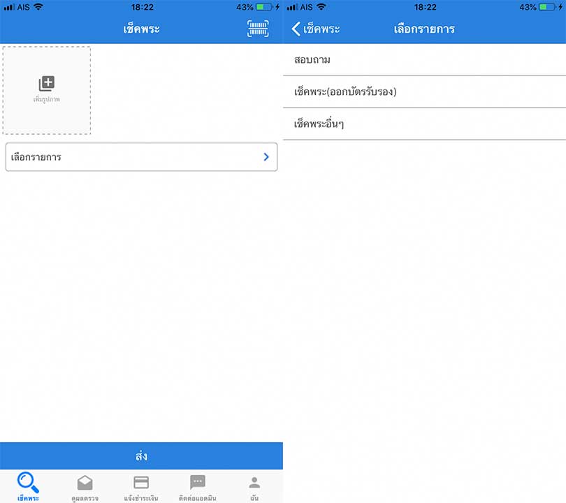Expand the เลือกรายการ selector chevron
Screen dimensions: 566x503
(266, 156)
